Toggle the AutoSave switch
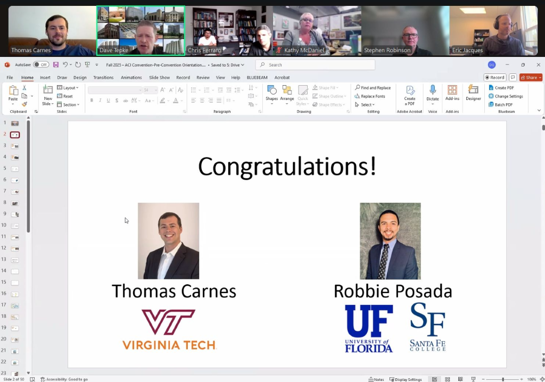 click(x=41, y=65)
